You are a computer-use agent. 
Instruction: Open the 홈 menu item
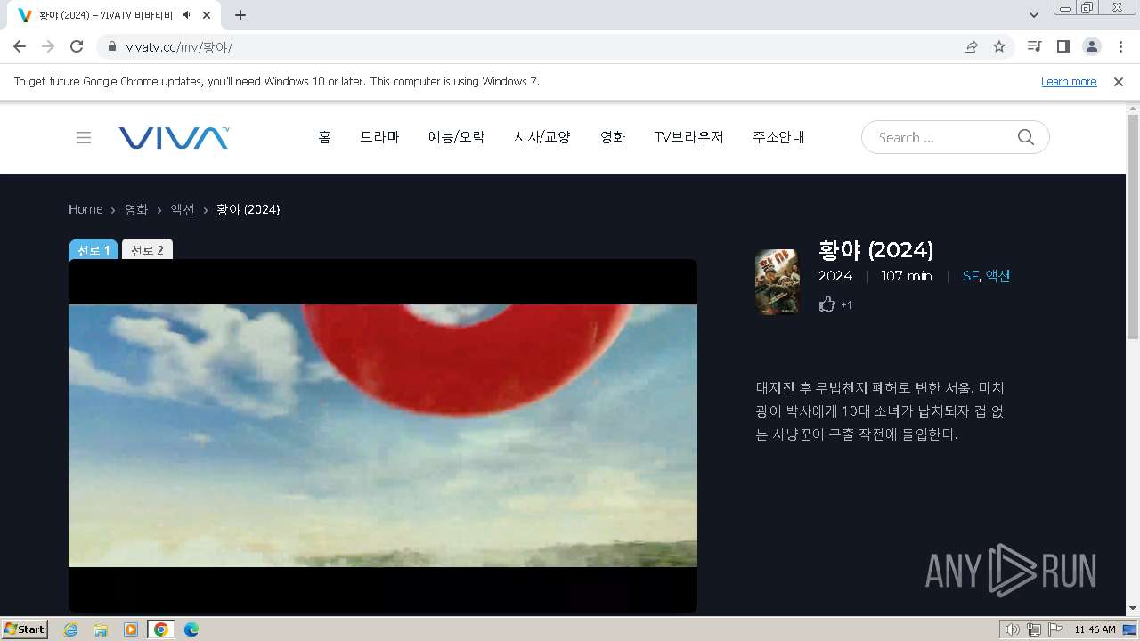324,137
